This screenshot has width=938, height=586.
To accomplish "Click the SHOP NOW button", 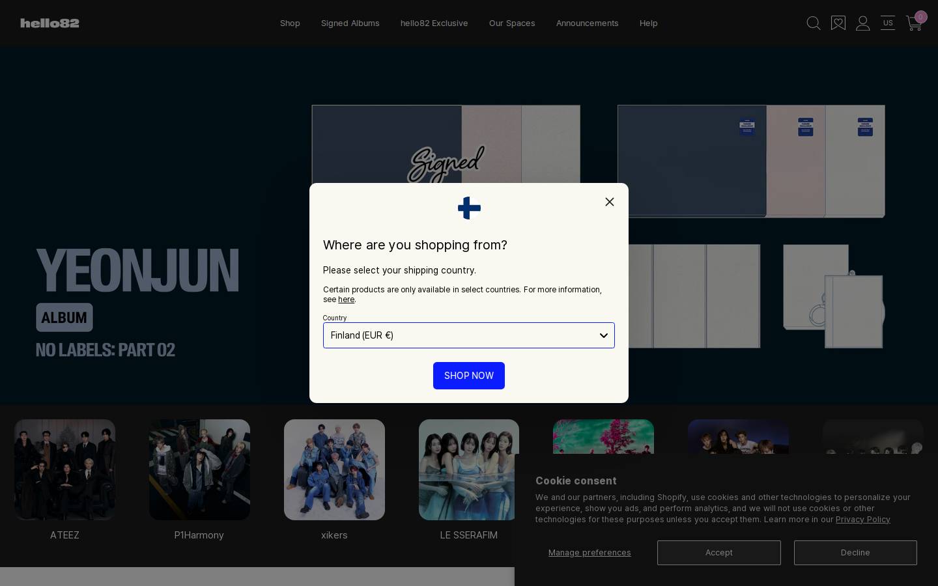I will pyautogui.click(x=469, y=376).
